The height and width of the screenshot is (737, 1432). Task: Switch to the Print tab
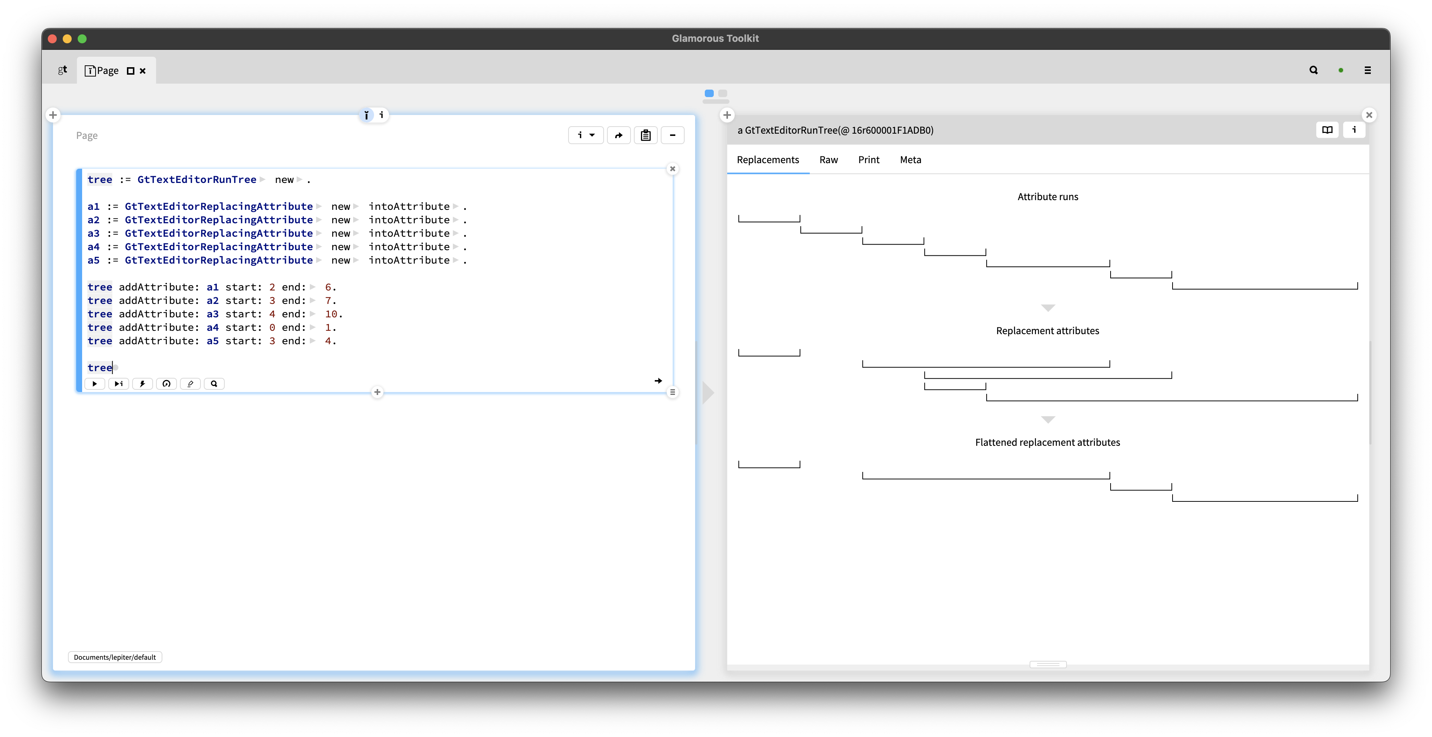pos(868,159)
